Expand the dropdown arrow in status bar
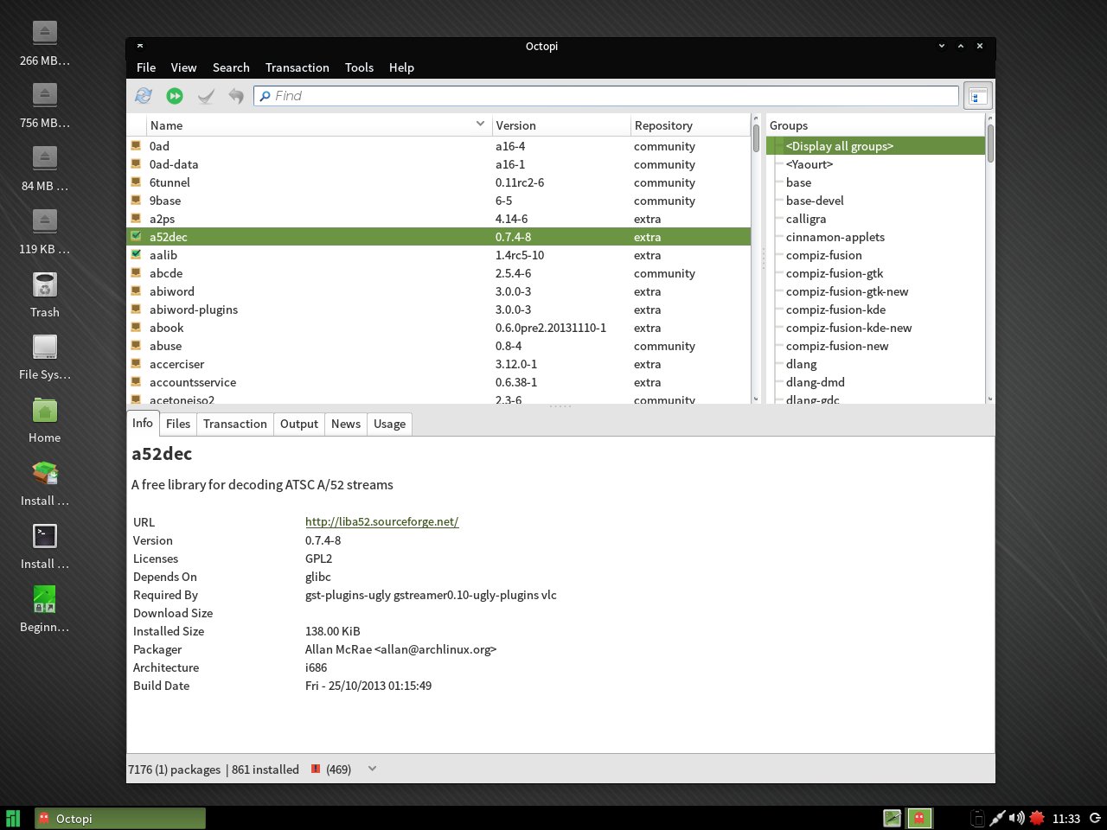1107x830 pixels. 372,769
